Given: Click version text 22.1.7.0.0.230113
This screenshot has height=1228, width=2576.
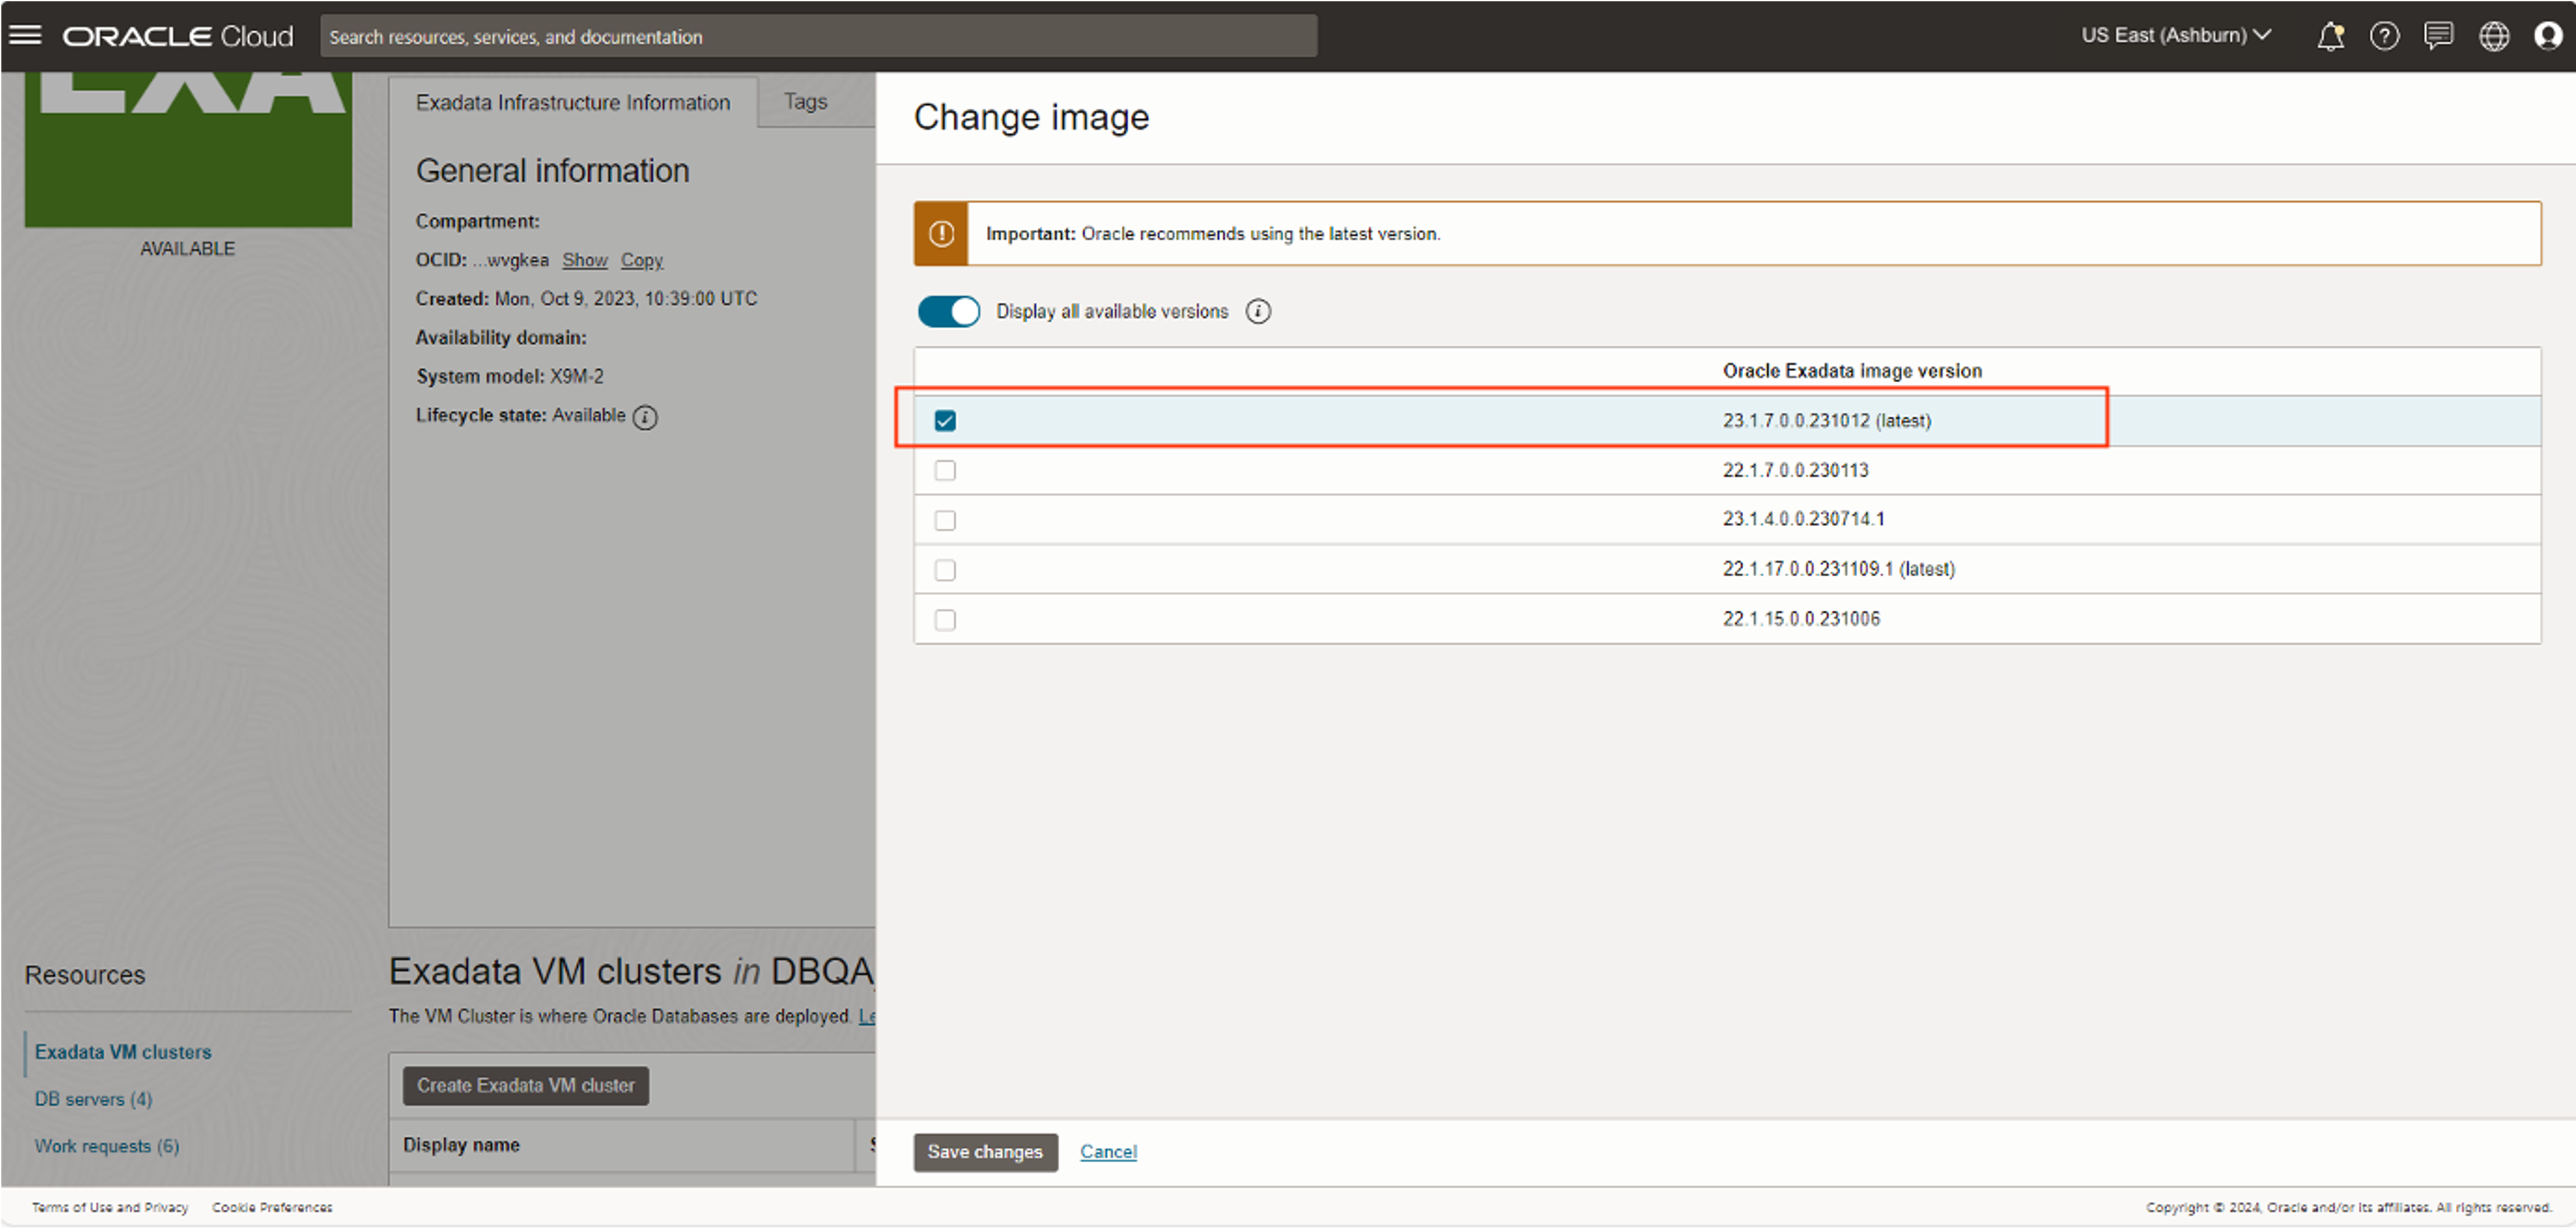Looking at the screenshot, I should click(x=1795, y=470).
